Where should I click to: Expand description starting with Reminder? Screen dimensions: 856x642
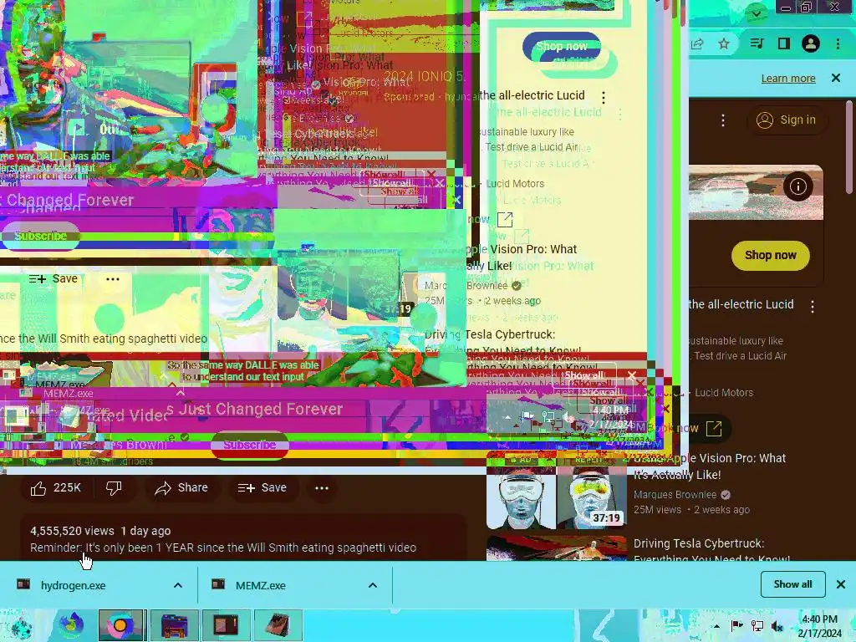click(222, 548)
